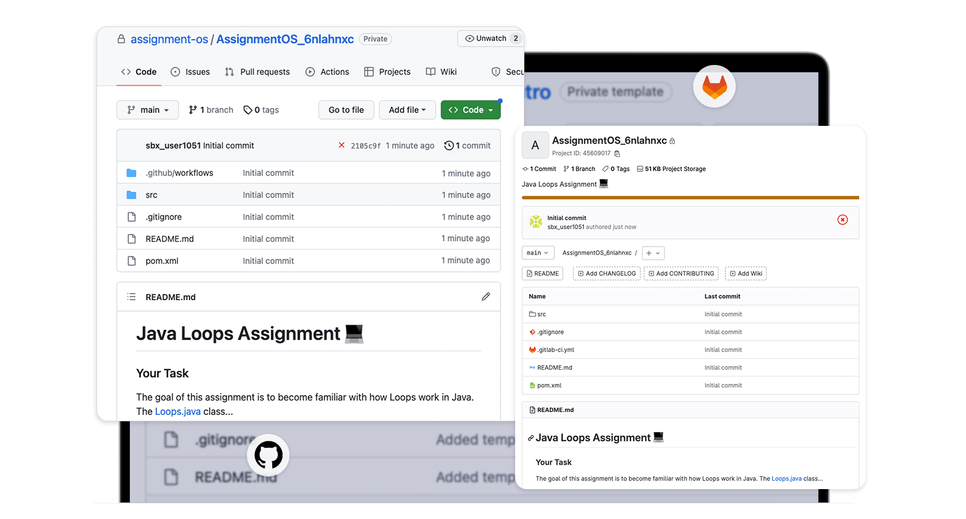Expand the green Code dropdown
966x519 pixels.
[470, 110]
